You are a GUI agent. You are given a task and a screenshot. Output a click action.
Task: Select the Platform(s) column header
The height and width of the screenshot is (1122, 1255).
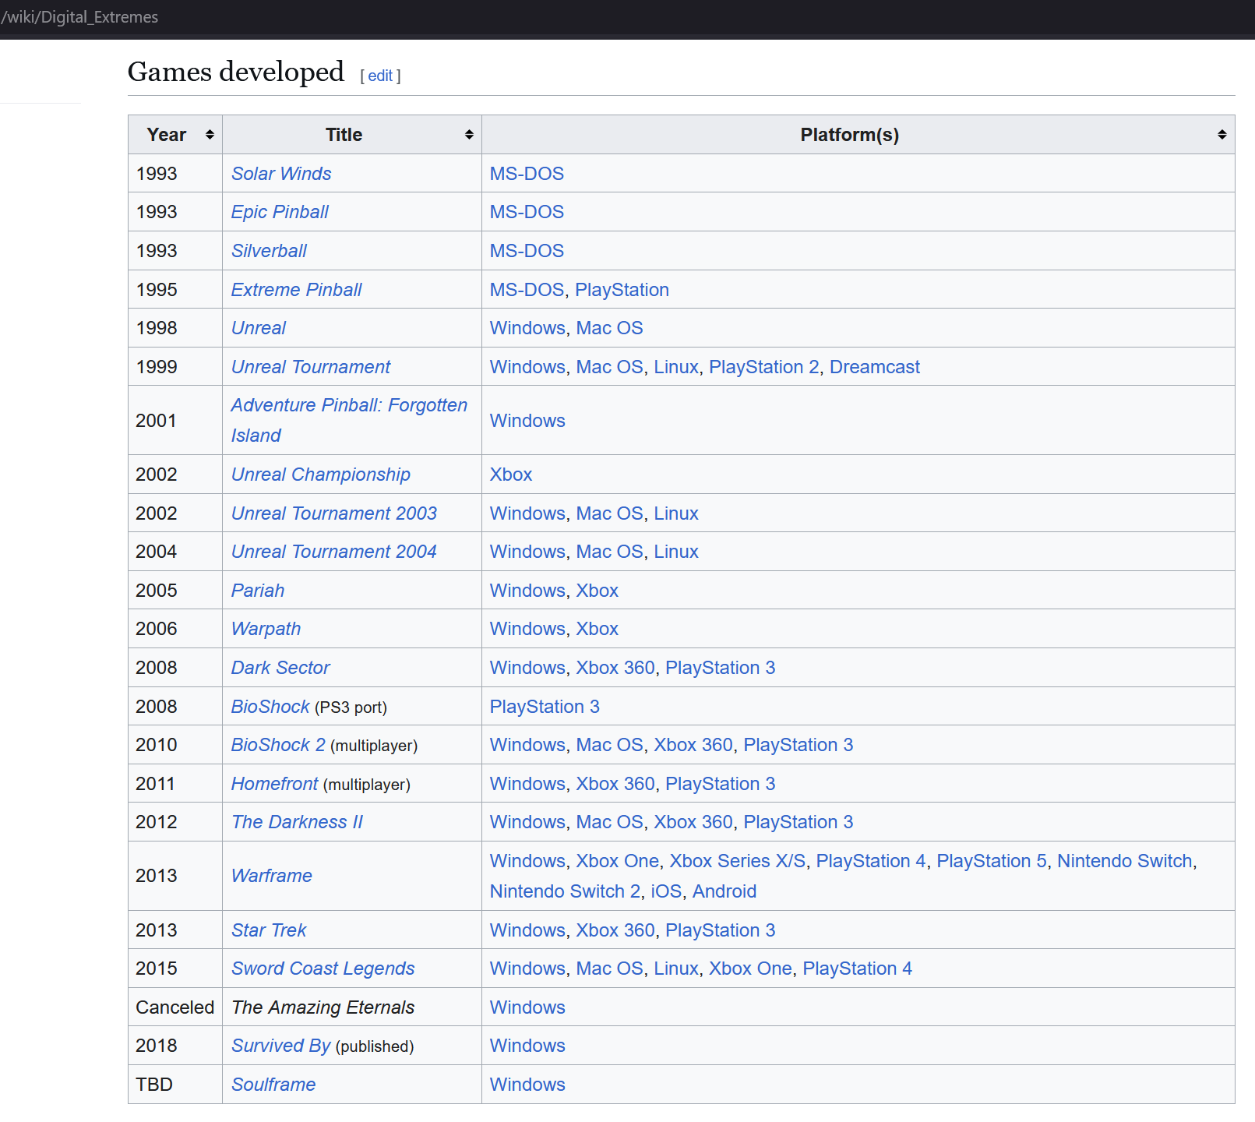coord(858,135)
